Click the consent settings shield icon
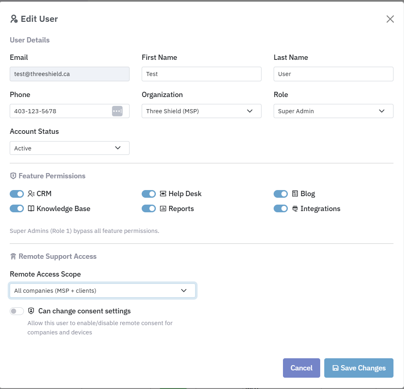The width and height of the screenshot is (404, 389). [x=31, y=311]
